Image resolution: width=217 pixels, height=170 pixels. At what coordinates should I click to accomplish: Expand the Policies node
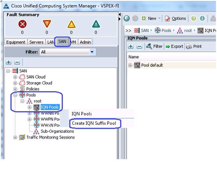tap(15, 89)
